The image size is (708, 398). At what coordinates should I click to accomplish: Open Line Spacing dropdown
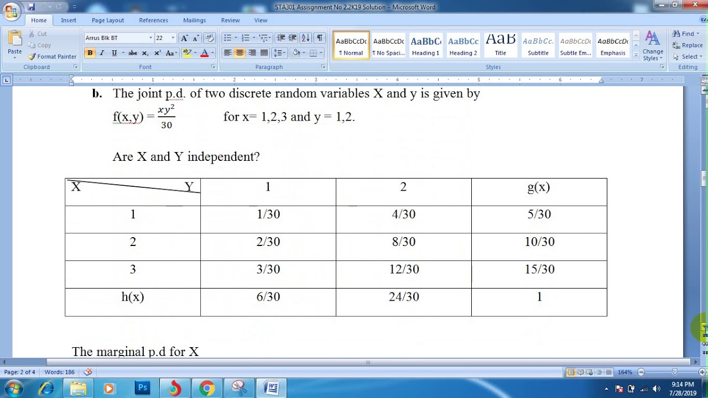tap(279, 53)
